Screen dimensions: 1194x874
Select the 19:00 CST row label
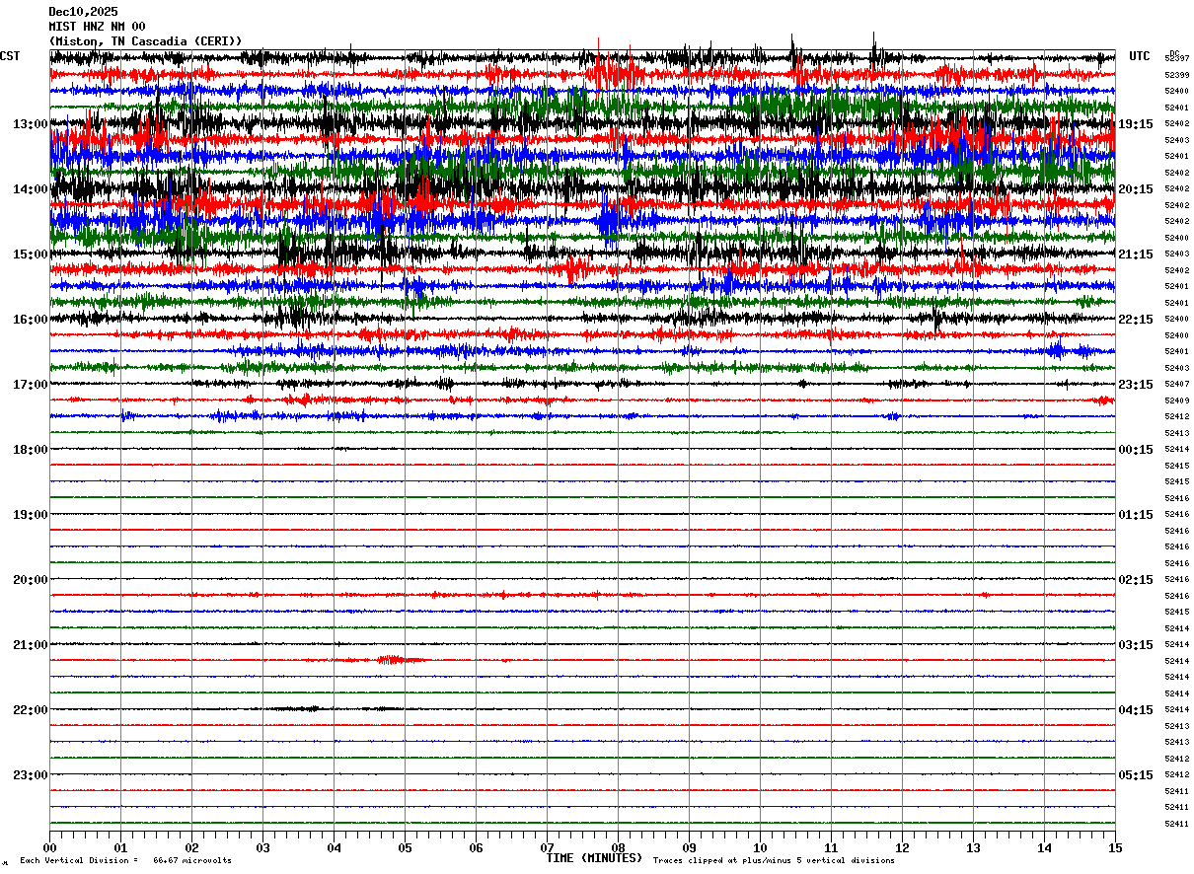click(x=31, y=515)
